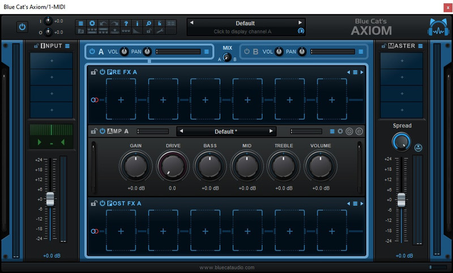
Task: Click the magnifier zoom icon in toolbar
Action: (x=149, y=23)
